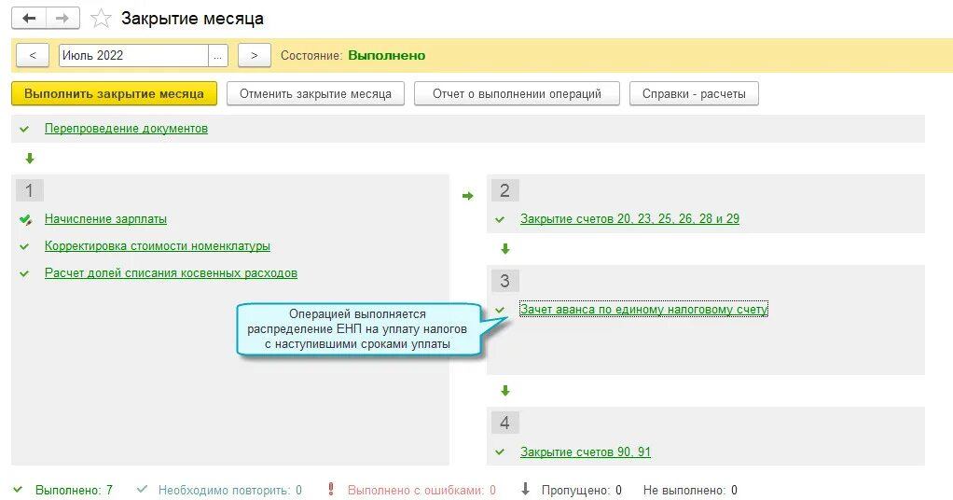Click checkmark icon beside Перепроведение документов
Screen dimensions: 953x500
click(24, 129)
